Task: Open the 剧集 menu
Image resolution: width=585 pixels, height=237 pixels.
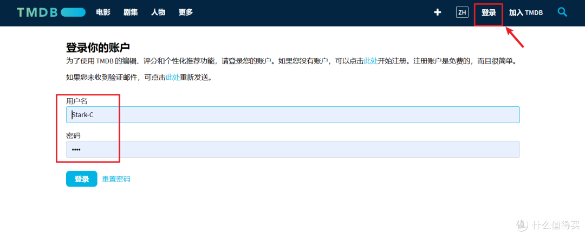Action: (x=131, y=12)
